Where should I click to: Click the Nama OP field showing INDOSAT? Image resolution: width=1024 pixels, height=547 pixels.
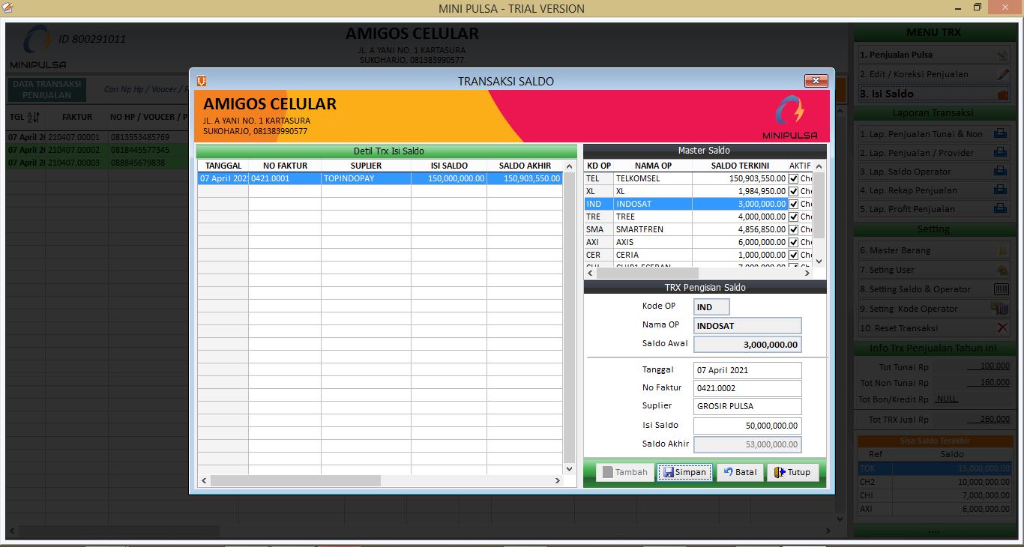click(747, 326)
